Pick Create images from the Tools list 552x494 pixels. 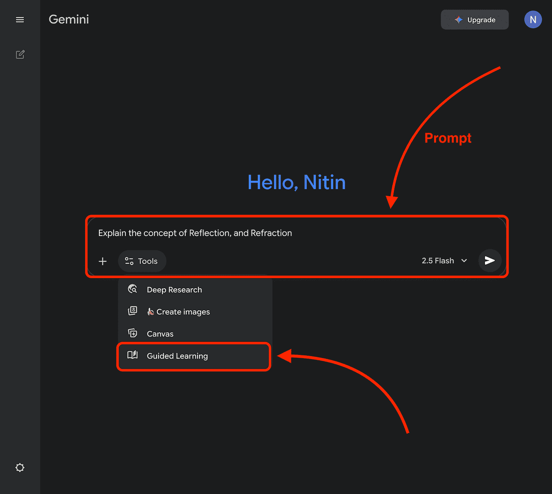[183, 312]
